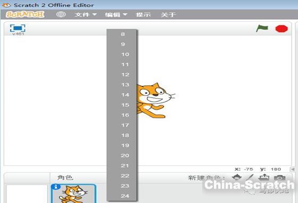Click the Scratch logo
The width and height of the screenshot is (298, 203).
(25, 14)
